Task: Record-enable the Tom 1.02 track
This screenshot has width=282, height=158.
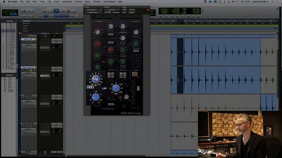Action: coord(23,42)
